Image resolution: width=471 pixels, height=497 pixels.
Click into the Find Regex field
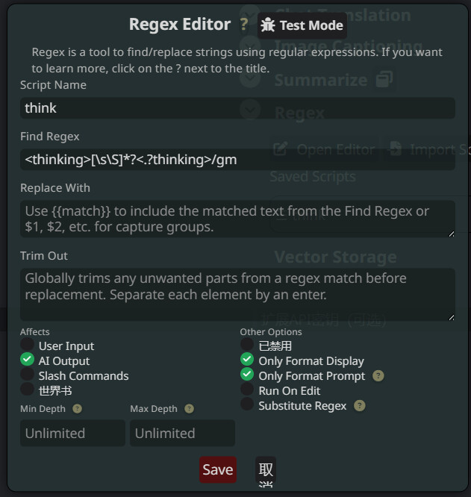pos(237,159)
